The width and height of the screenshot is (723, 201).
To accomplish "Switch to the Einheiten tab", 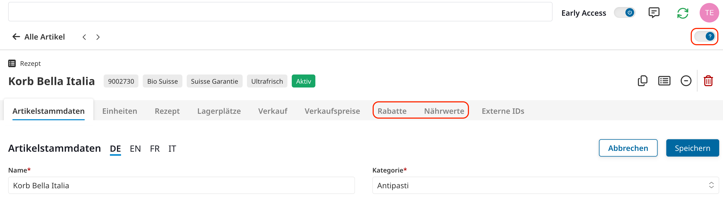I will pos(120,111).
